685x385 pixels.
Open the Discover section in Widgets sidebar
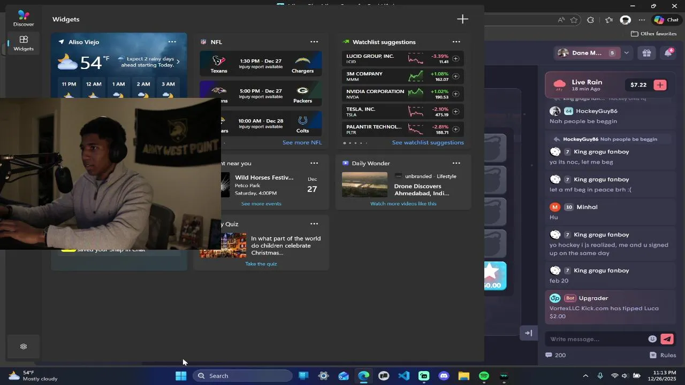click(x=24, y=18)
